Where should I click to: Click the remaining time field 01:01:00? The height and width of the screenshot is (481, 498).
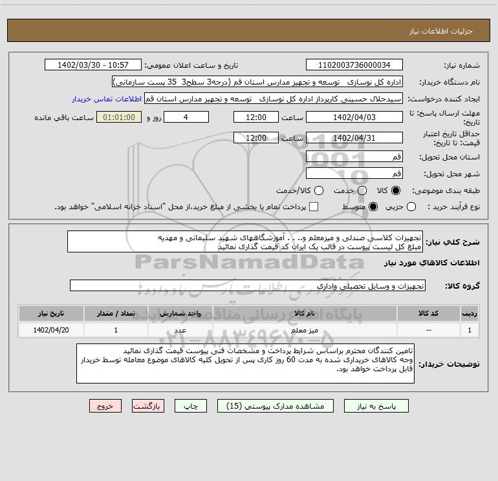[x=119, y=118]
